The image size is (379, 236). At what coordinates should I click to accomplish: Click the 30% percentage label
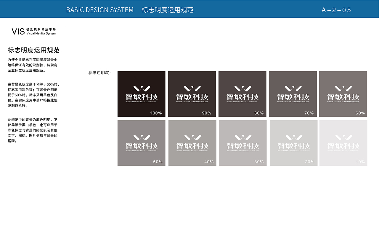click(259, 162)
